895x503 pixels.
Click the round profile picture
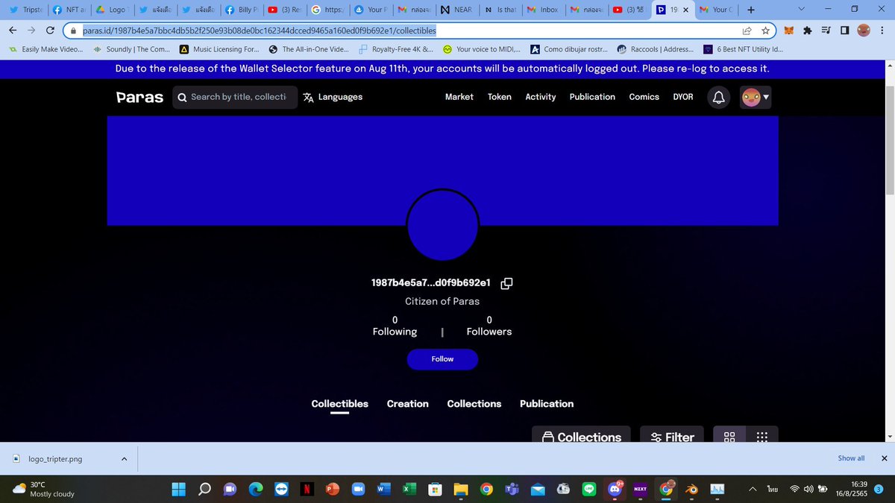pos(442,225)
